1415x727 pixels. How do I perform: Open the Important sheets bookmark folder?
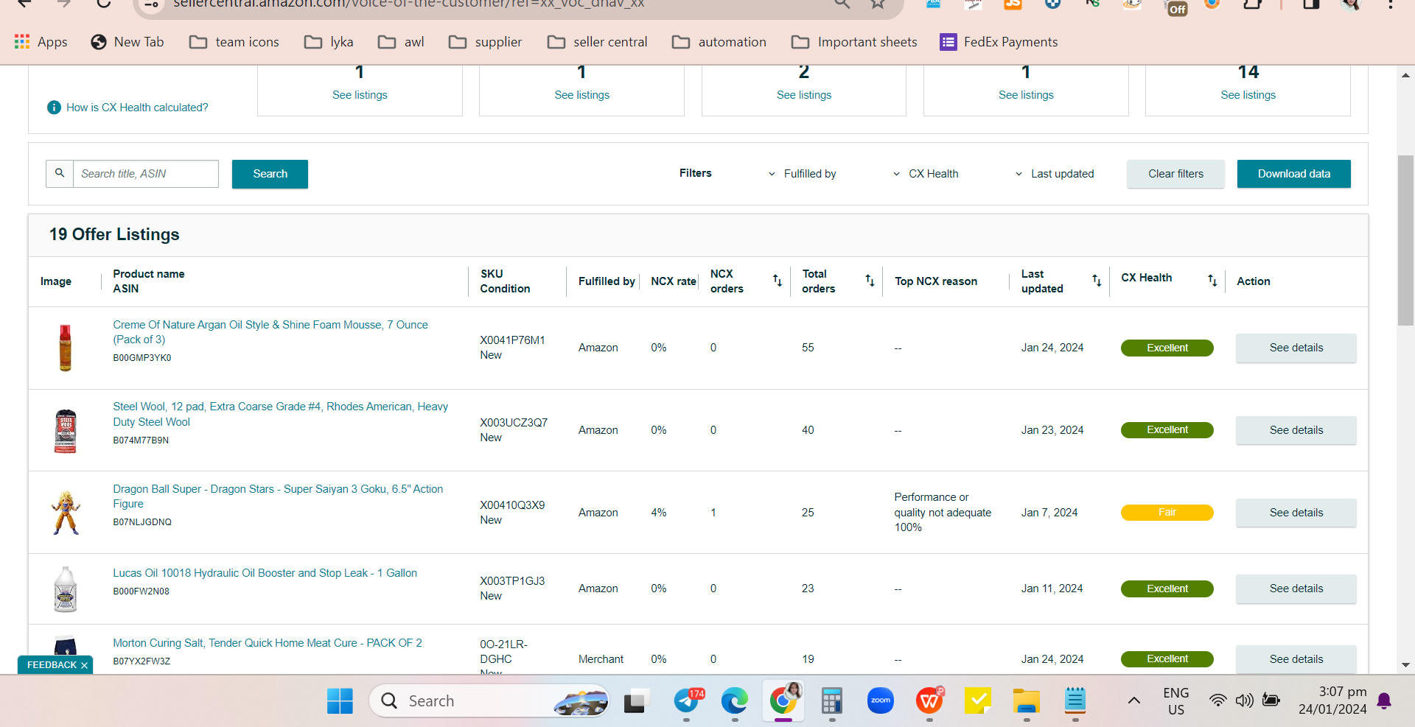pyautogui.click(x=854, y=42)
